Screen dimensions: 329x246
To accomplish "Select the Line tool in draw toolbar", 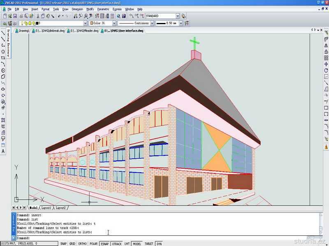I will click(x=3, y=33).
